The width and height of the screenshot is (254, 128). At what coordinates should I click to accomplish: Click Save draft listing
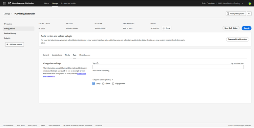point(231,28)
